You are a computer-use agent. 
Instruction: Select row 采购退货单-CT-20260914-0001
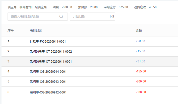[x=90, y=61]
